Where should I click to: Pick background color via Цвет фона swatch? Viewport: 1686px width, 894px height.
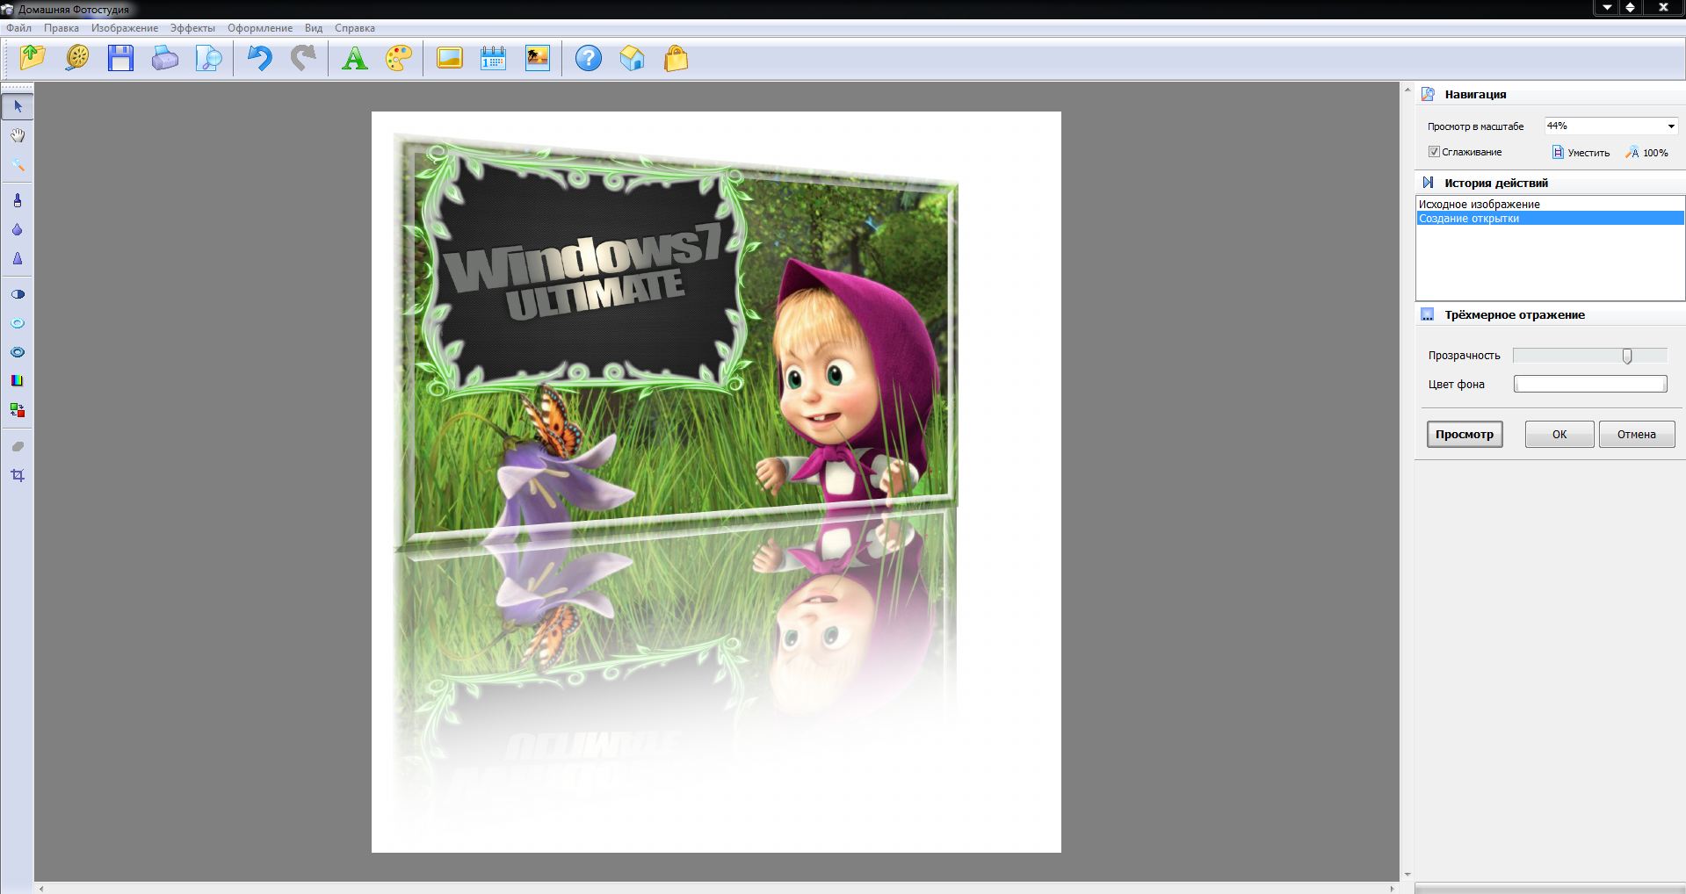click(x=1590, y=384)
